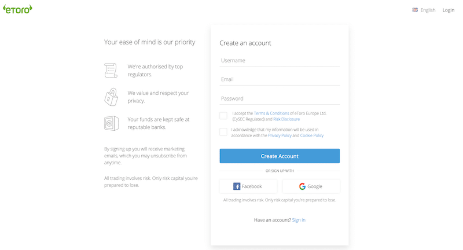Tick the Privacy Policy acknowledgement checkbox

click(223, 132)
